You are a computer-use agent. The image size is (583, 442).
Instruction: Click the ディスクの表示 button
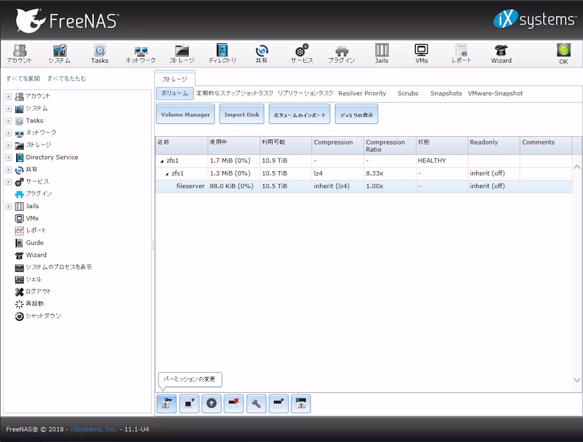click(356, 114)
